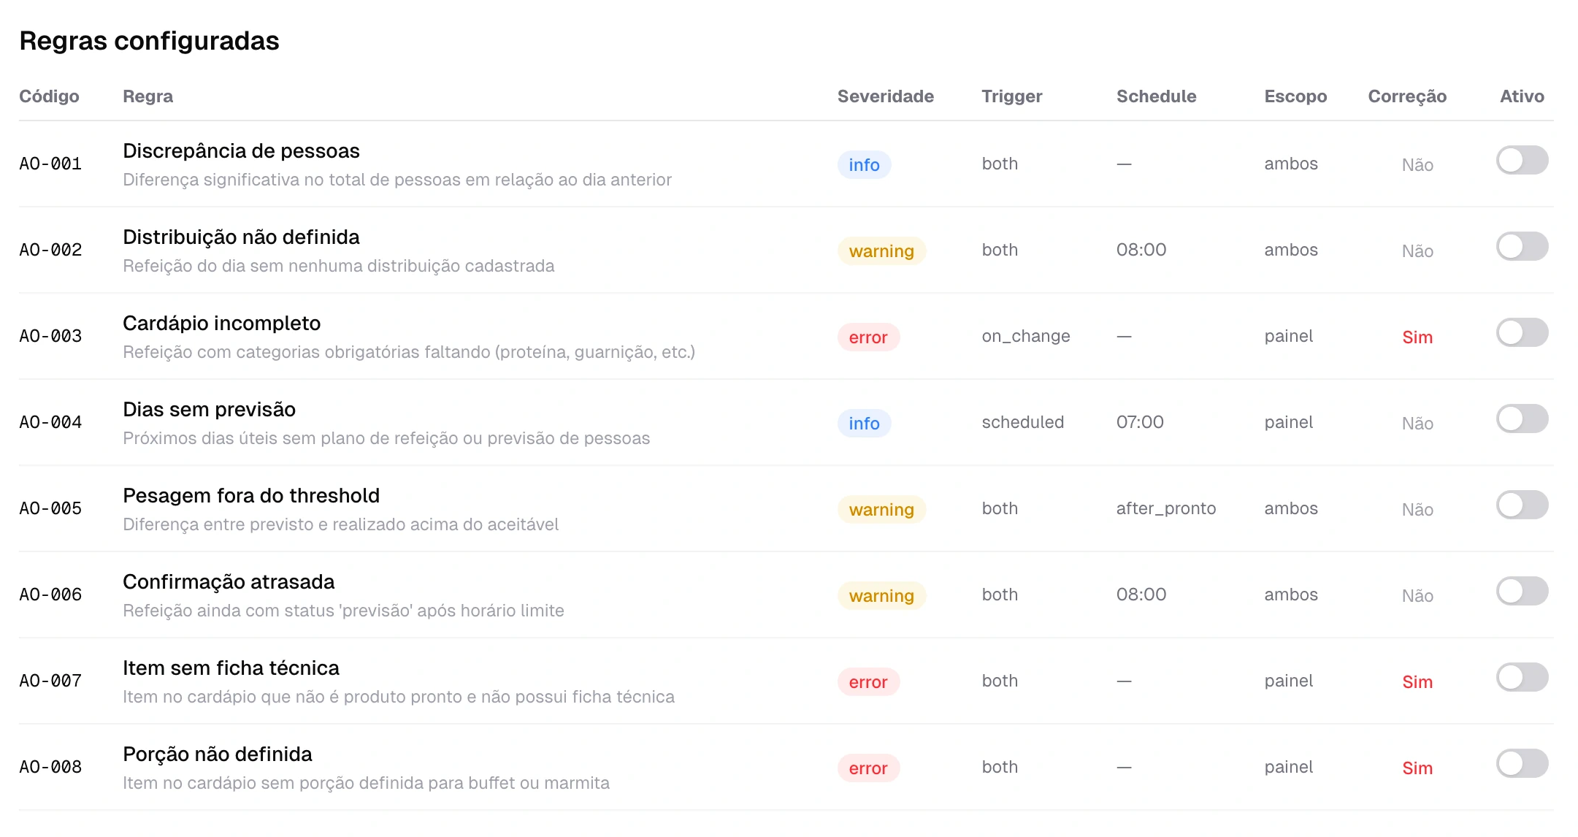Click the Ativo column header
This screenshot has width=1578, height=837.
(1522, 96)
